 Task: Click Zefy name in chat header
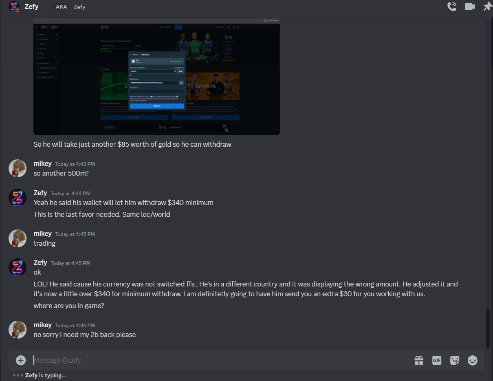[31, 7]
